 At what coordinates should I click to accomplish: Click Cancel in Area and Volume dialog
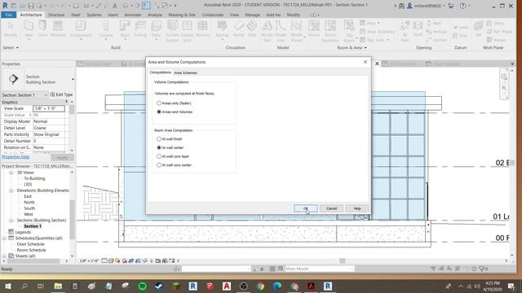[x=331, y=208]
